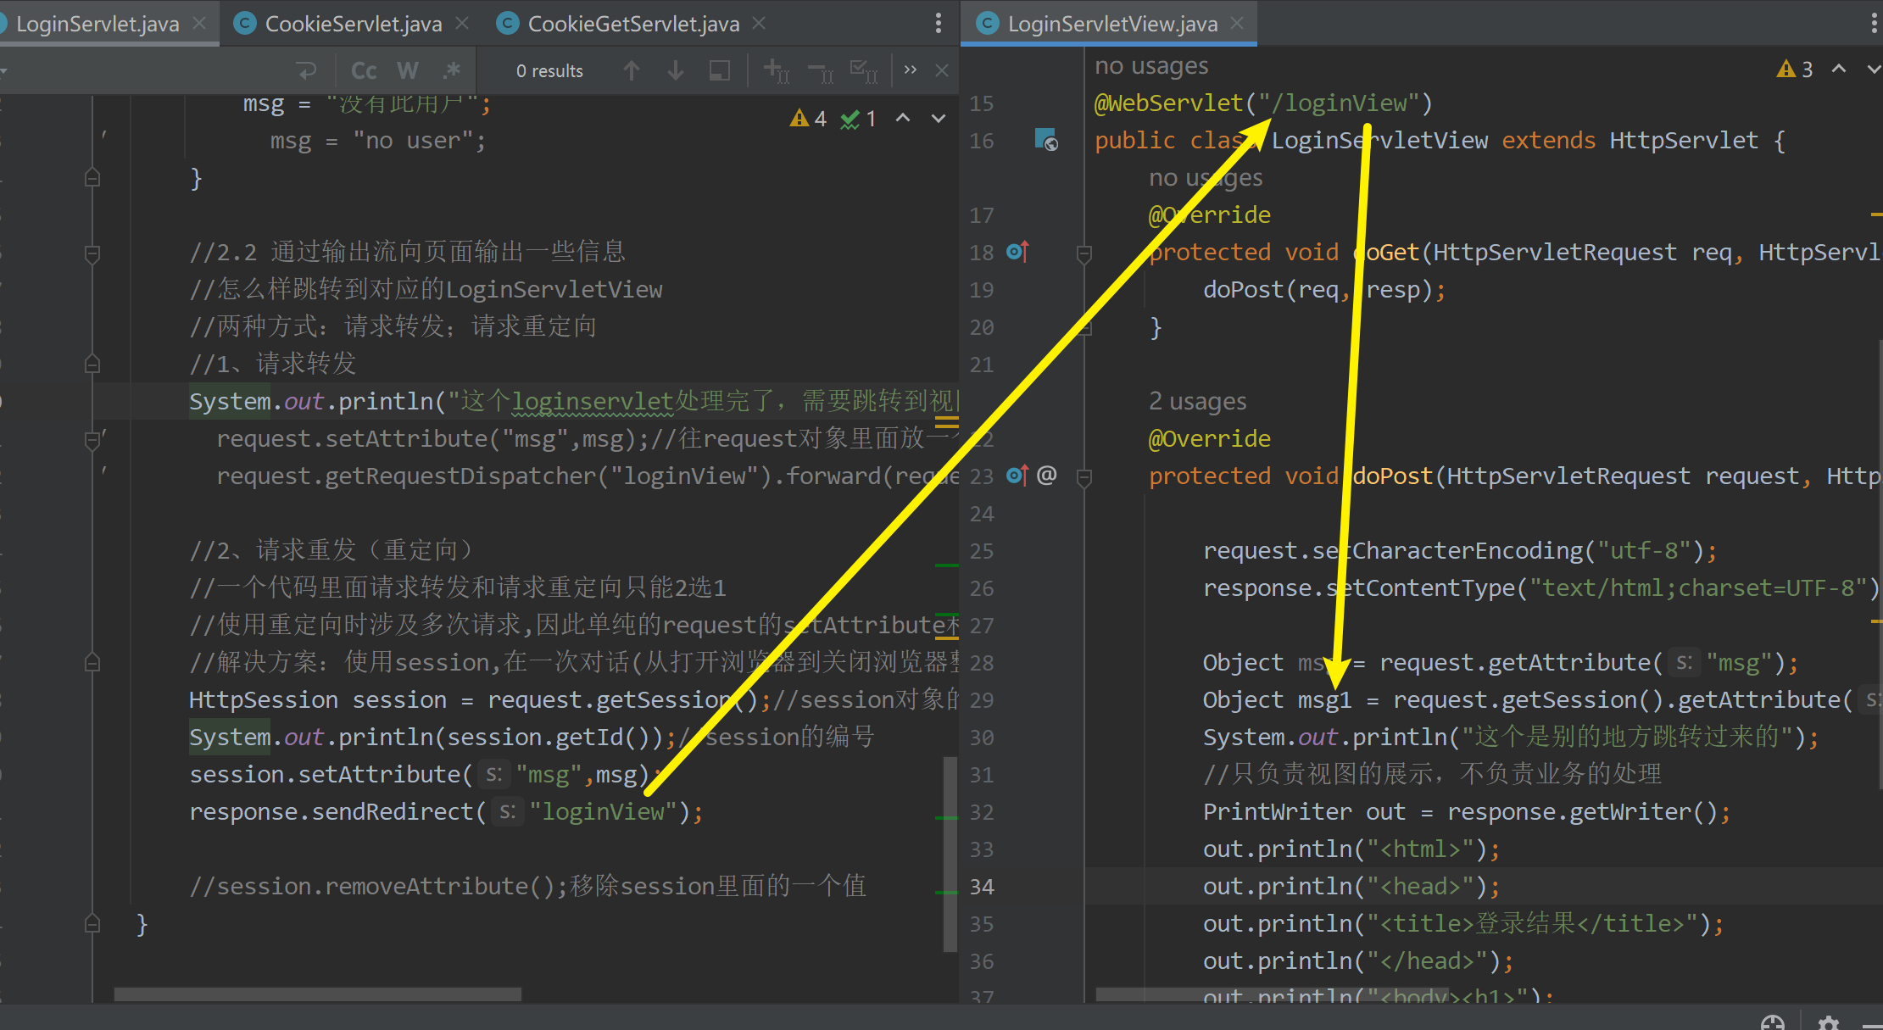Click the Open in window search icon
1883x1030 pixels.
pyautogui.click(x=719, y=70)
